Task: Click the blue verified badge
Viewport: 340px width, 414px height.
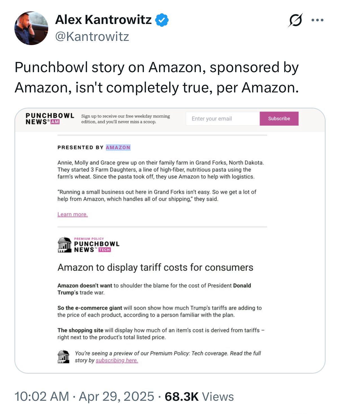Action: (162, 20)
